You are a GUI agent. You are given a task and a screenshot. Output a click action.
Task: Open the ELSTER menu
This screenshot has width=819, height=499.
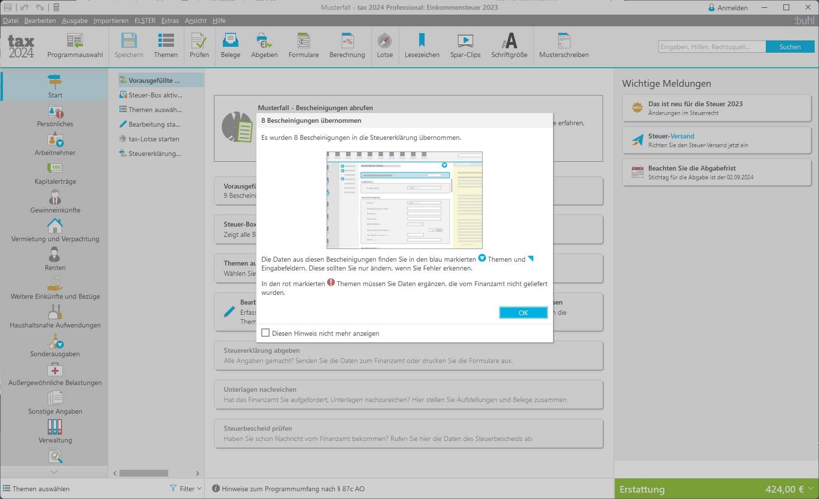pyautogui.click(x=145, y=20)
